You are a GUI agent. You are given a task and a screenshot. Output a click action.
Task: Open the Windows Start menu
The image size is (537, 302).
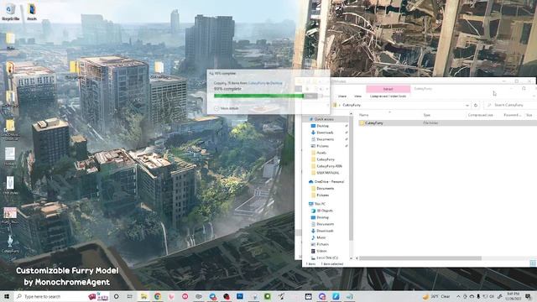click(x=7, y=296)
